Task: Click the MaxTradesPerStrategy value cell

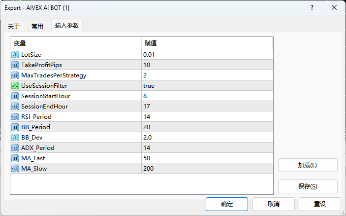Action: coord(207,75)
